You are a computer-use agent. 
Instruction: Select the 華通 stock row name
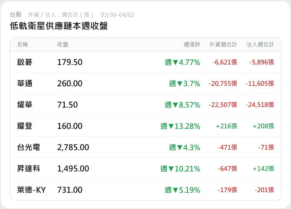[25, 83]
